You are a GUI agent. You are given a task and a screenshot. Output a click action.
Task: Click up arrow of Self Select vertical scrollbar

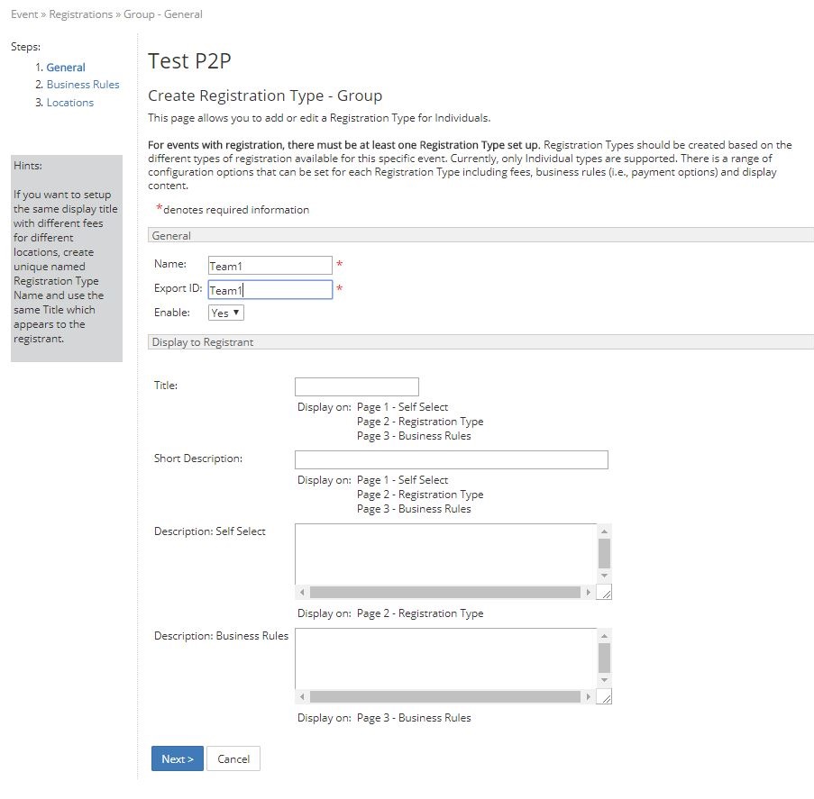[604, 531]
